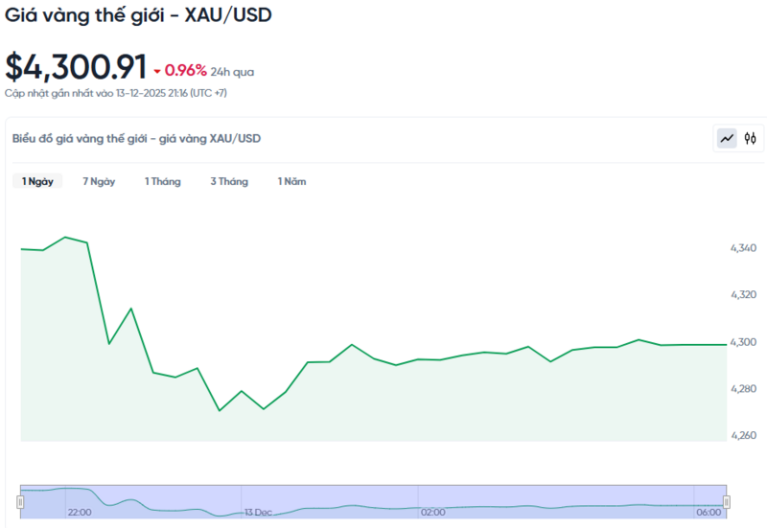
Task: Click the right range slider handle
Action: click(x=727, y=502)
